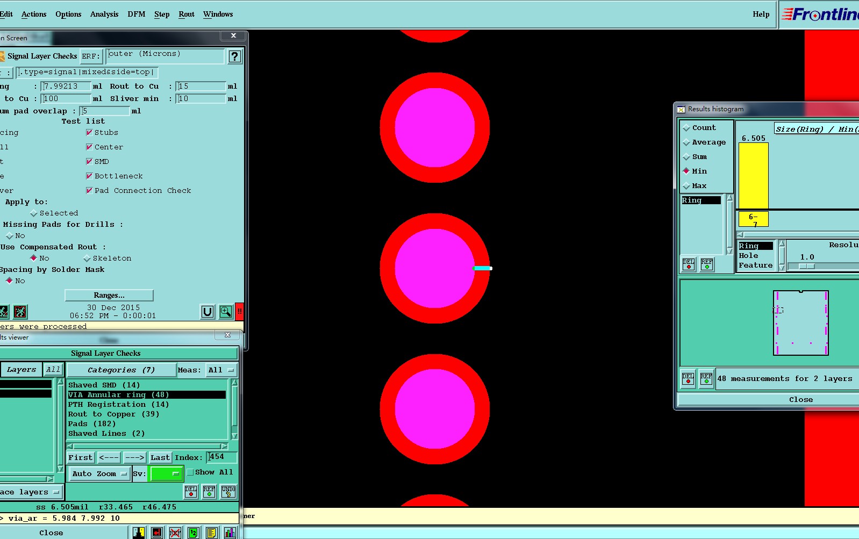Toggle the Bottleneck test checkbox
The image size is (859, 539).
click(89, 176)
